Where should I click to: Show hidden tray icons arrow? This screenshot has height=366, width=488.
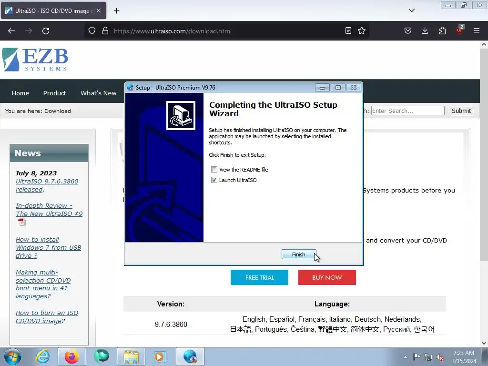point(405,357)
